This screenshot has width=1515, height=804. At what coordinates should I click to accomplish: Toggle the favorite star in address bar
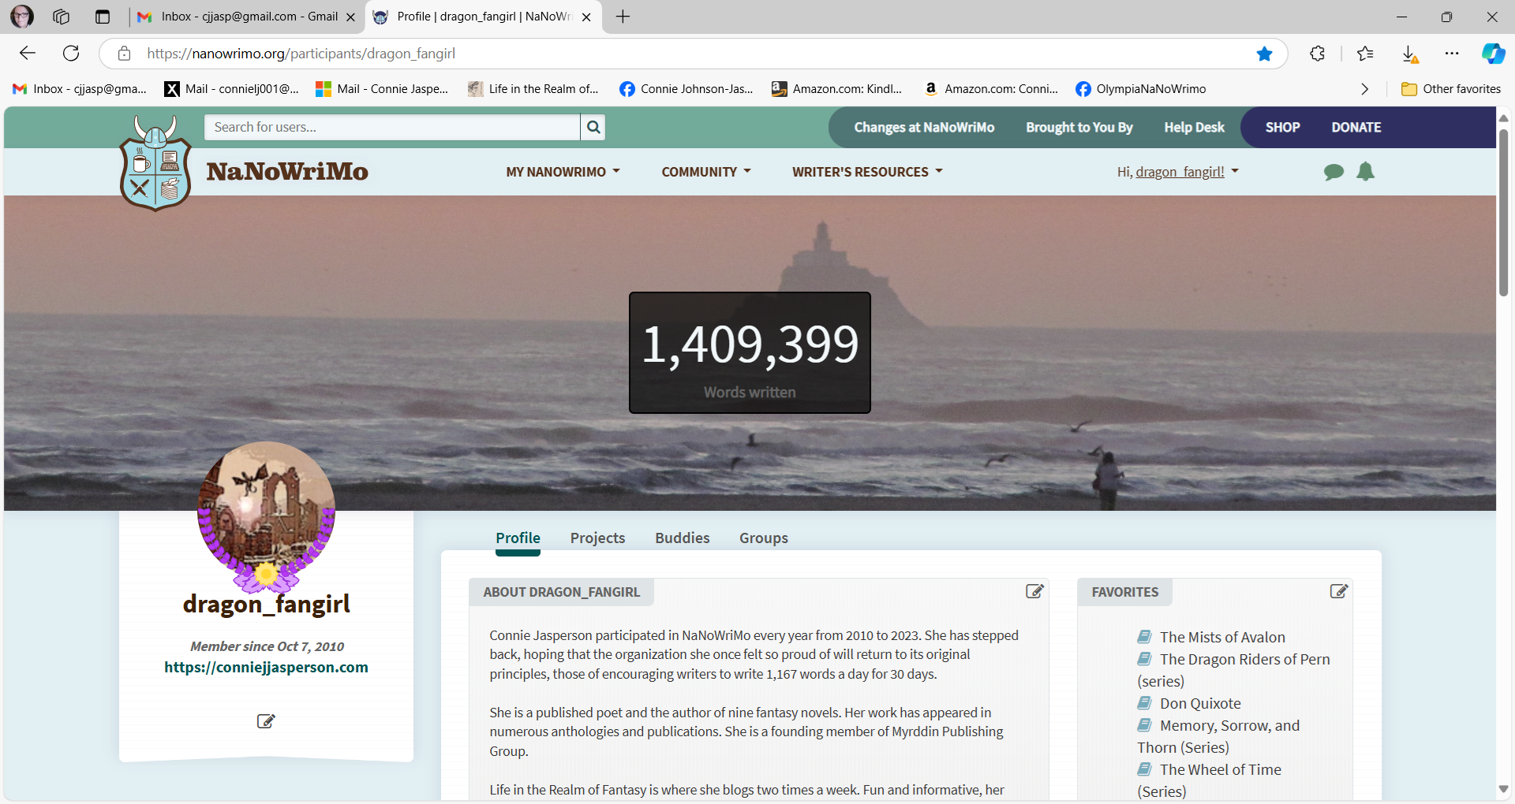(x=1264, y=54)
